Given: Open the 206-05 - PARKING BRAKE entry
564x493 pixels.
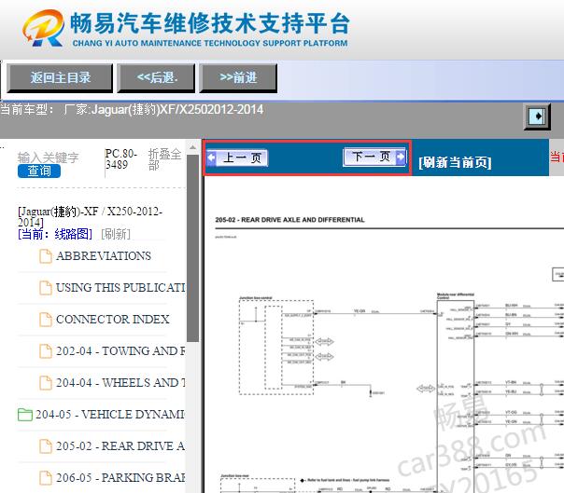Looking at the screenshot, I should pos(120,477).
